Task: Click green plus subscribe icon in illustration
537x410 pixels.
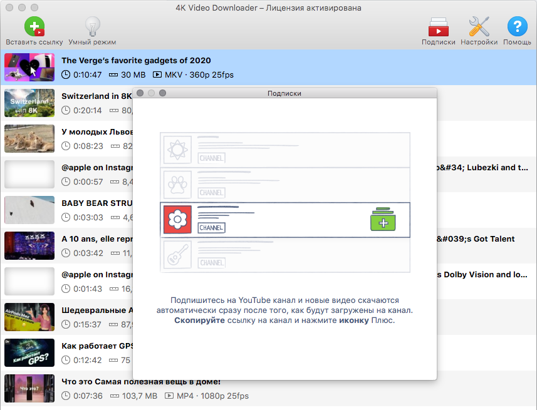Action: tap(383, 219)
